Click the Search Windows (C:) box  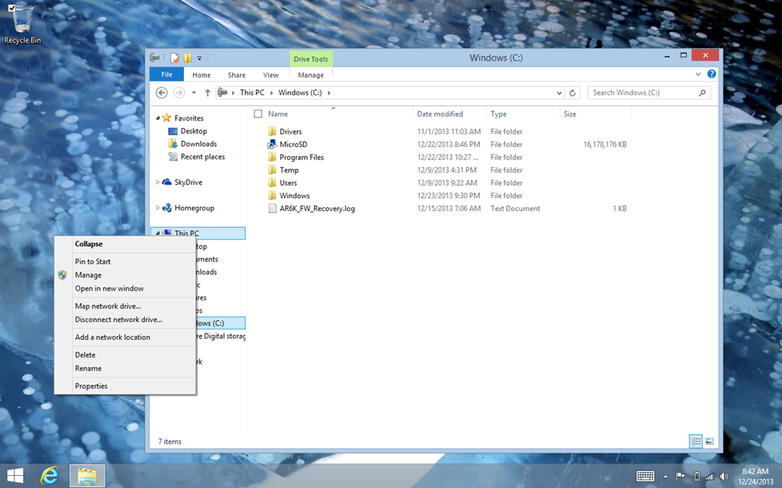tap(645, 93)
